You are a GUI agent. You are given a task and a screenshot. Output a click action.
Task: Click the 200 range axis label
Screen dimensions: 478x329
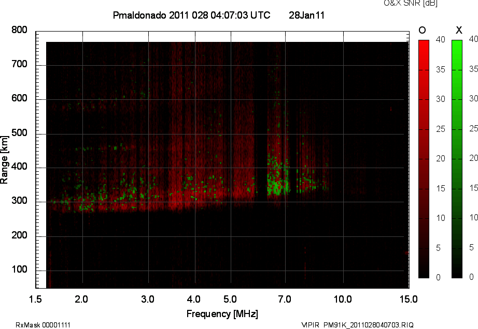[20, 235]
